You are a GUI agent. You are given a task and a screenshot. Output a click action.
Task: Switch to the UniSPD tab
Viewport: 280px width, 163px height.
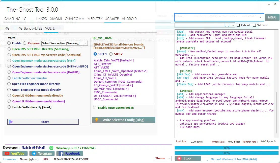tap(42, 19)
